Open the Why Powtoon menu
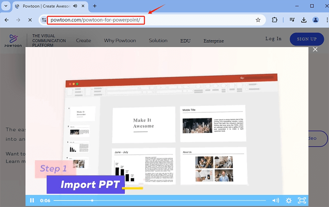 (120, 40)
